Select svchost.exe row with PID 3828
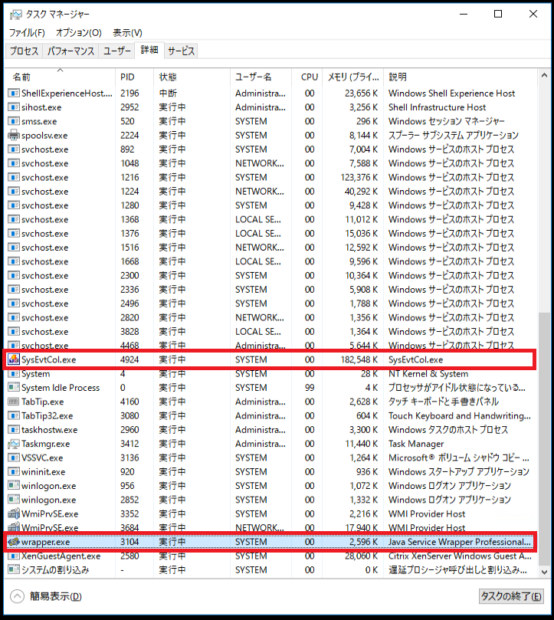 click(271, 332)
